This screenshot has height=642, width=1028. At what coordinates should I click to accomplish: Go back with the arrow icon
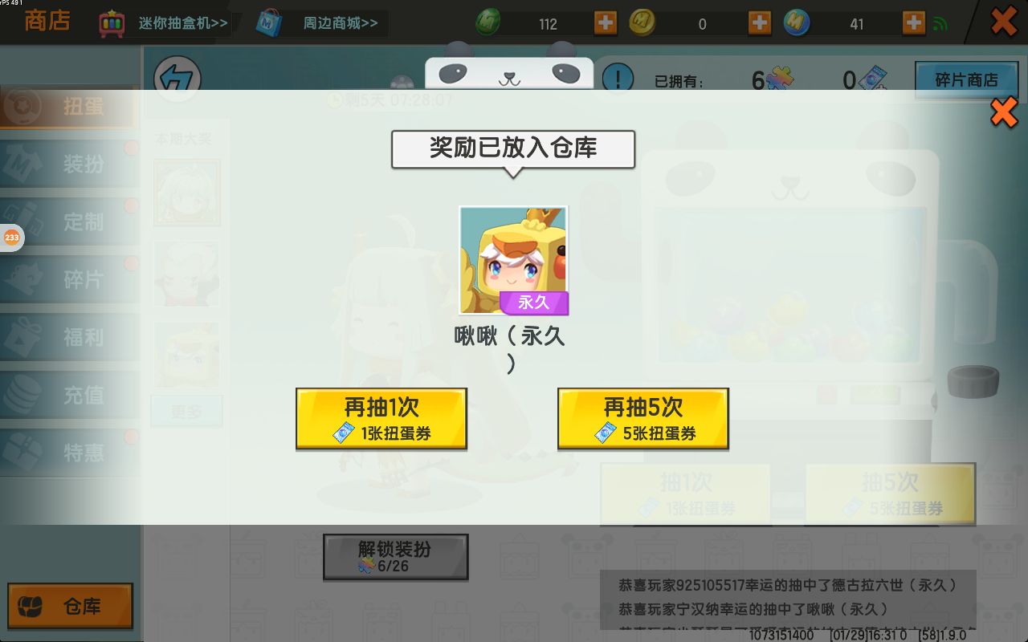coord(177,78)
